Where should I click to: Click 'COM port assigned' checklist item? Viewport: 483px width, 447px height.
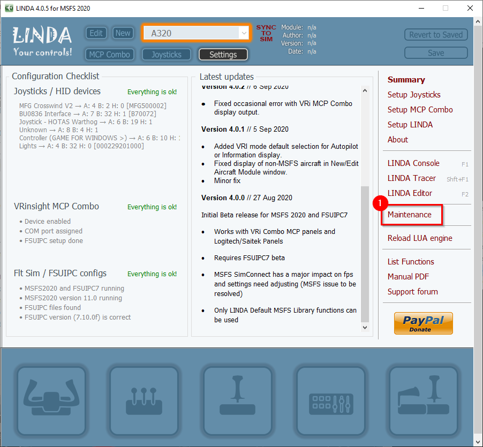[51, 231]
